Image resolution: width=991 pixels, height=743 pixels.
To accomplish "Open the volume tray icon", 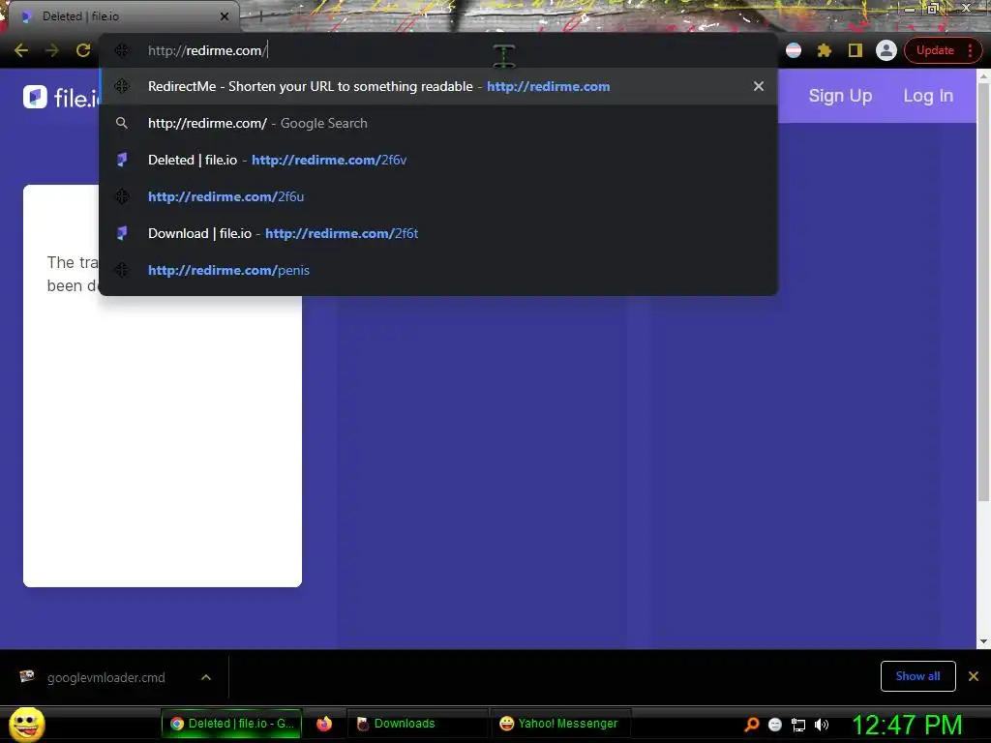I will point(822,725).
